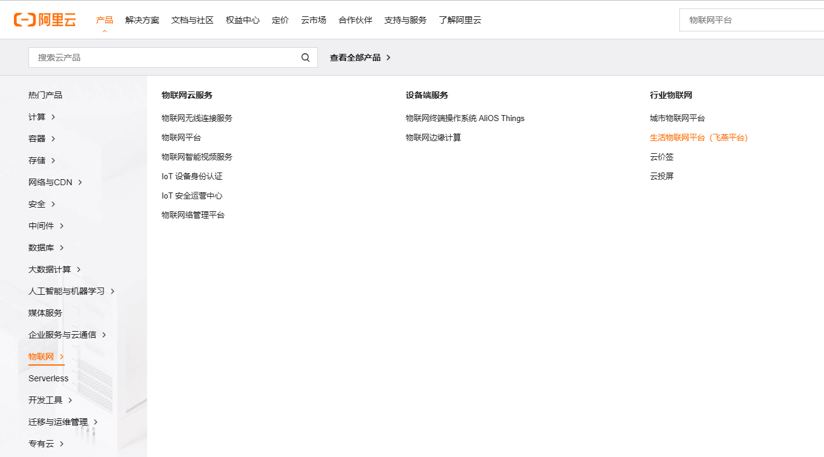Screen dimensions: 824x457
Task: Open 支持与服务 menu
Action: tap(406, 20)
